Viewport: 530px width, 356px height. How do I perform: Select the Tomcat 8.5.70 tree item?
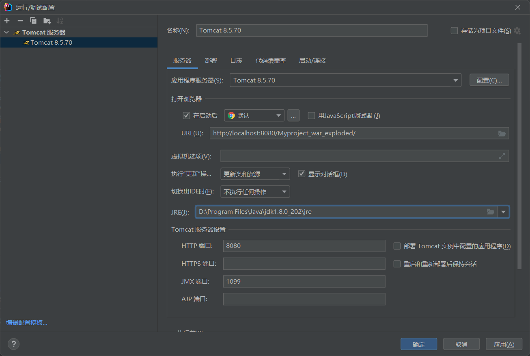click(x=79, y=42)
